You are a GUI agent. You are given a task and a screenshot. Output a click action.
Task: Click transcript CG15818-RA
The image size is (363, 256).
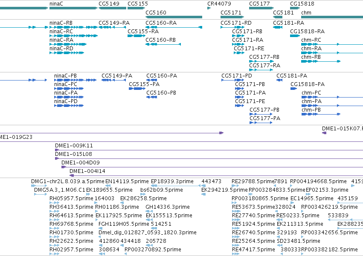(307, 32)
